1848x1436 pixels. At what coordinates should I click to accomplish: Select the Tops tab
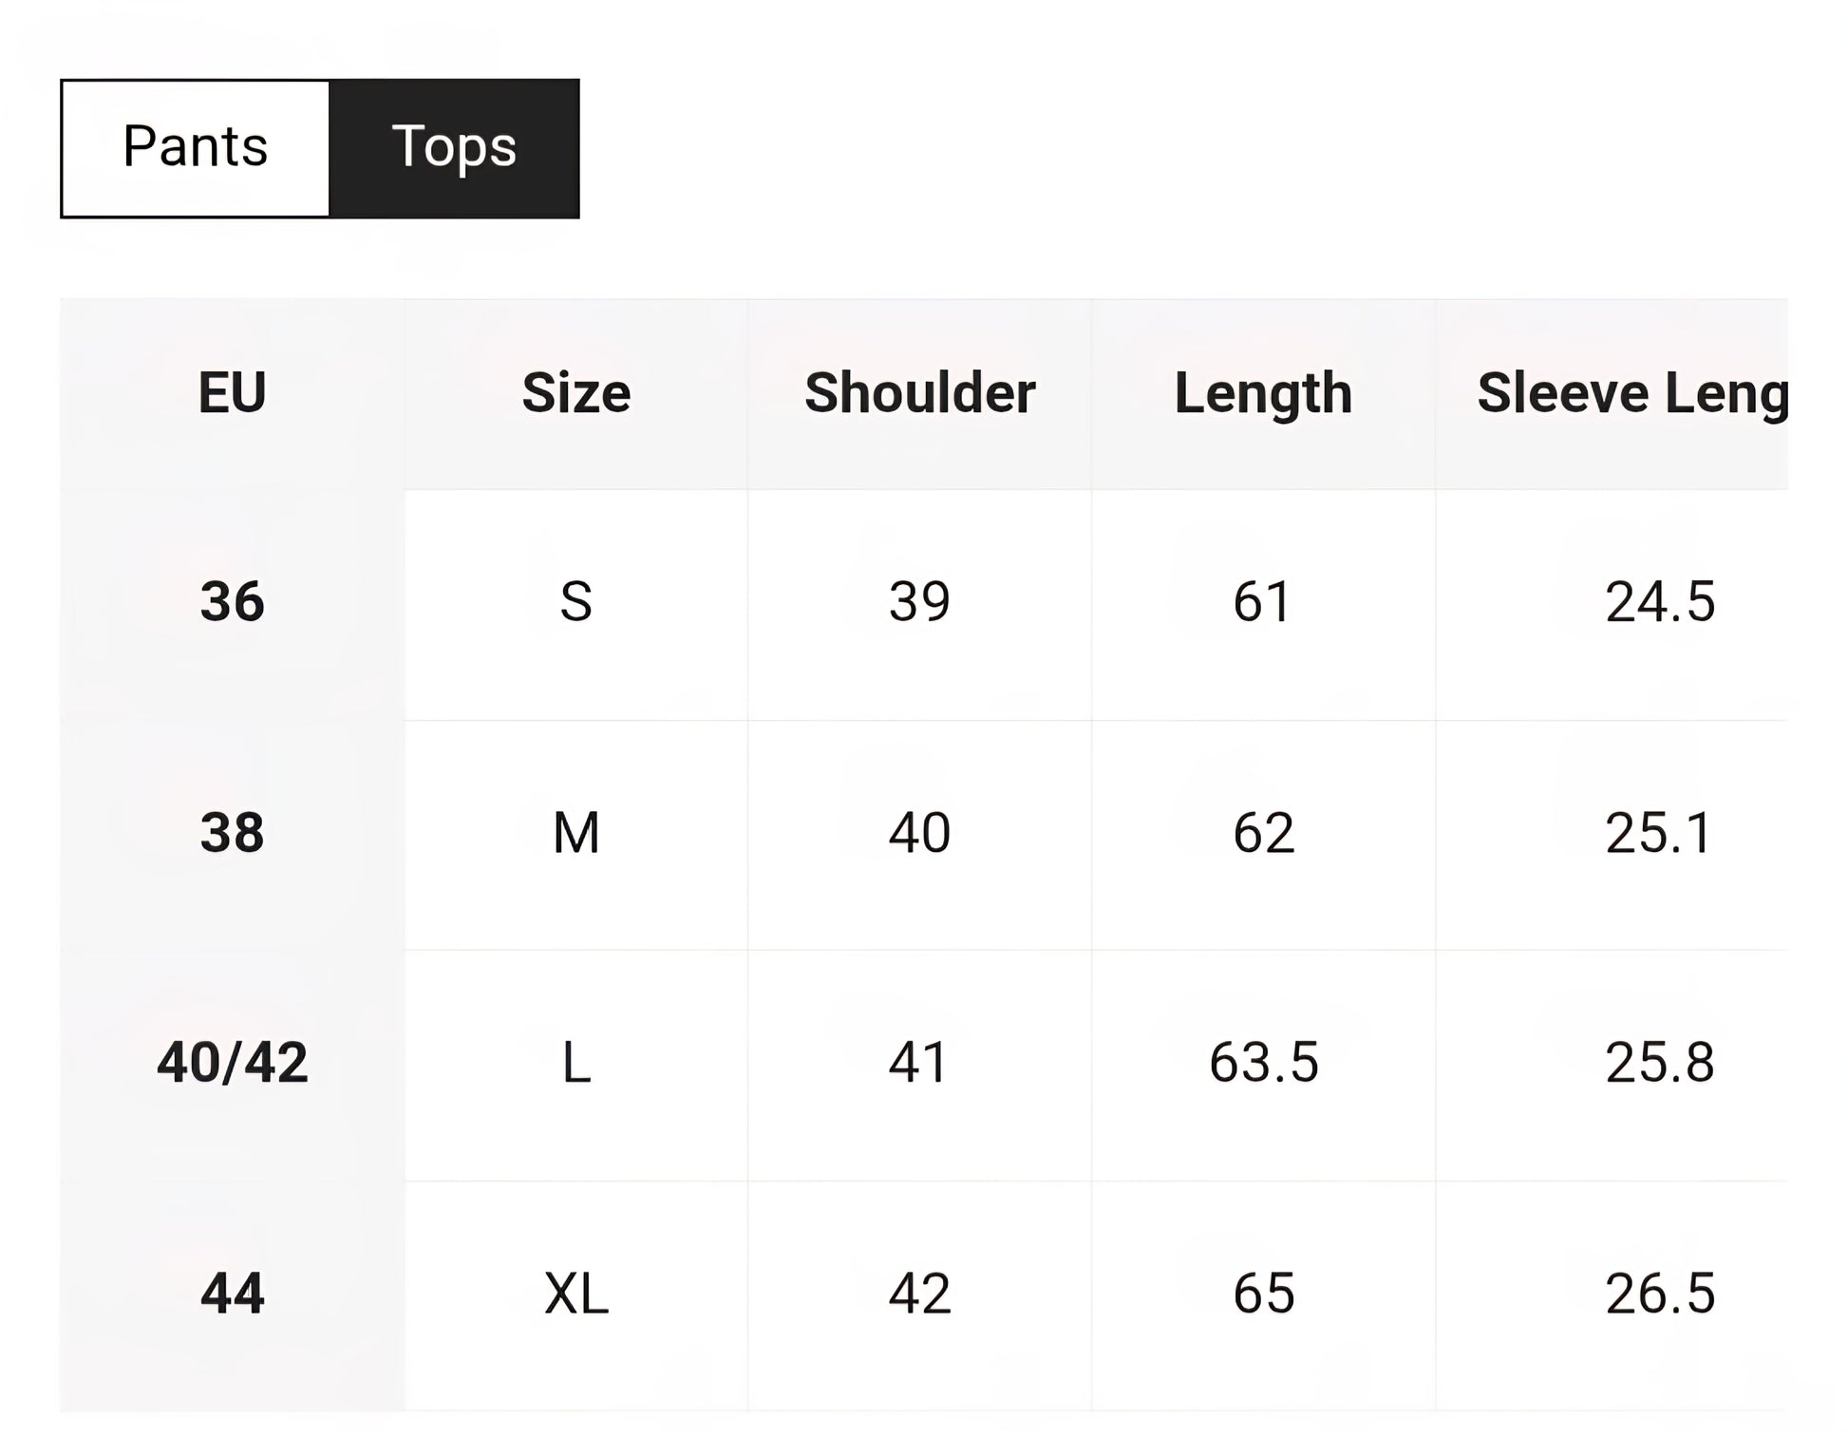(454, 148)
